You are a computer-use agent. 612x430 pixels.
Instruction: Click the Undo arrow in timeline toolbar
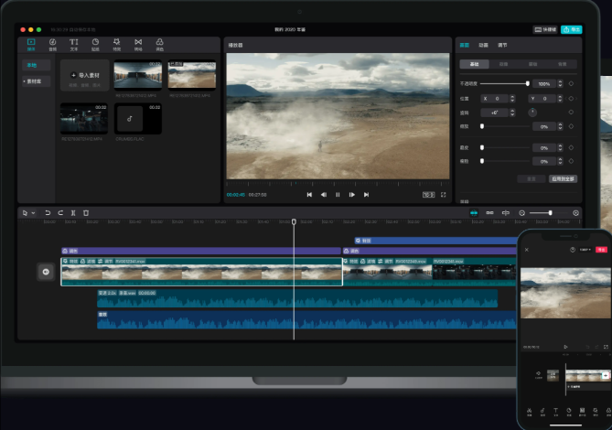point(48,212)
